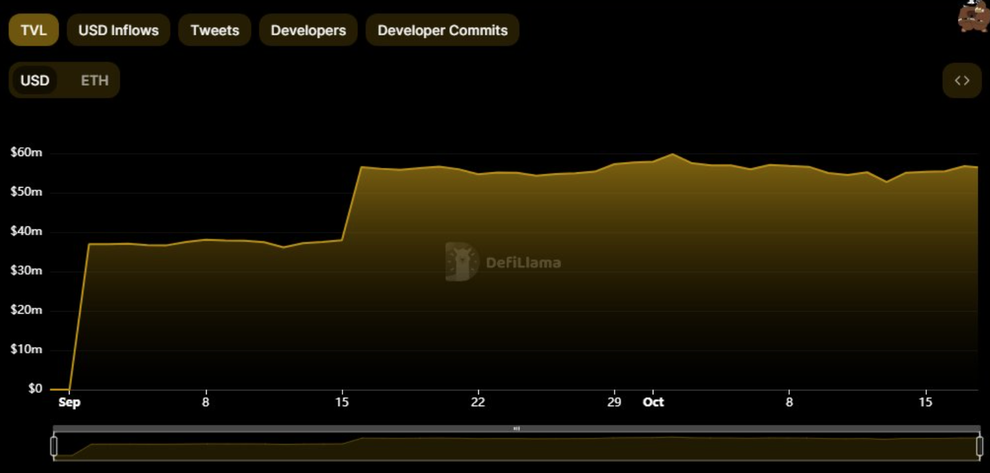Select the TVL chart tab
The width and height of the screenshot is (990, 473).
point(33,30)
